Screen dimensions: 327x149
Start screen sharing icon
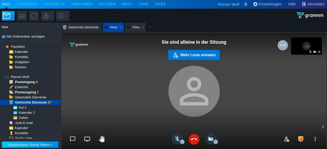[x=87, y=139]
